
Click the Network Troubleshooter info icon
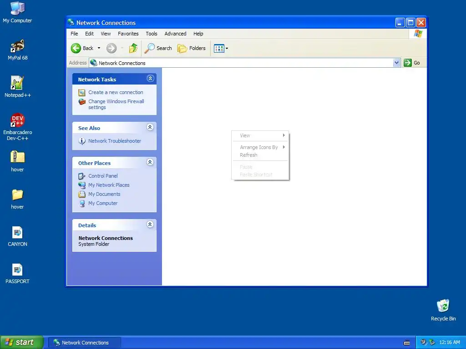[82, 141]
